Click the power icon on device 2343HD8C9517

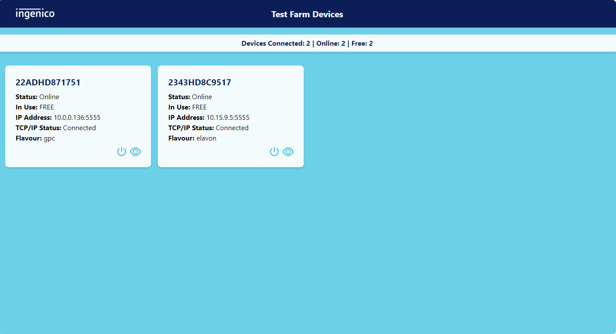(274, 152)
